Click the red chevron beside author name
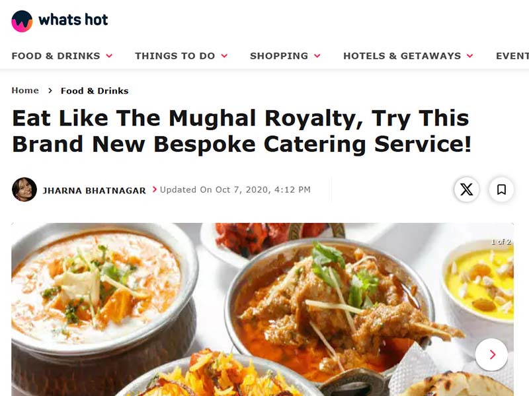The image size is (529, 396). coord(155,189)
